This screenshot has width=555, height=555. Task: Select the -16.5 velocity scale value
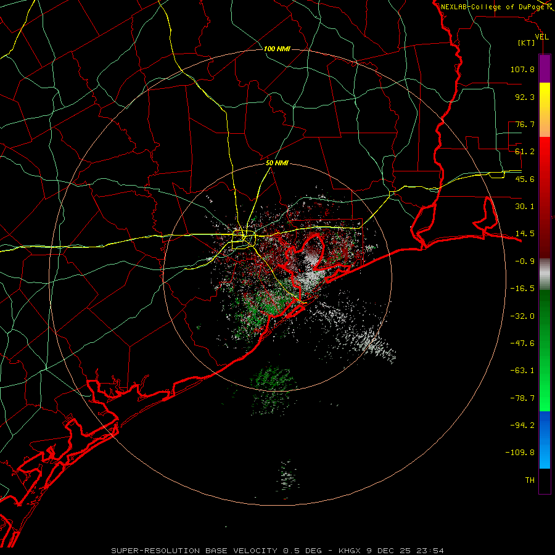pos(522,289)
